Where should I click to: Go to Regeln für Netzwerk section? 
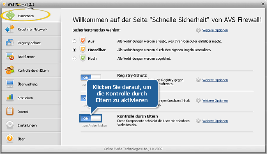coord(31,29)
